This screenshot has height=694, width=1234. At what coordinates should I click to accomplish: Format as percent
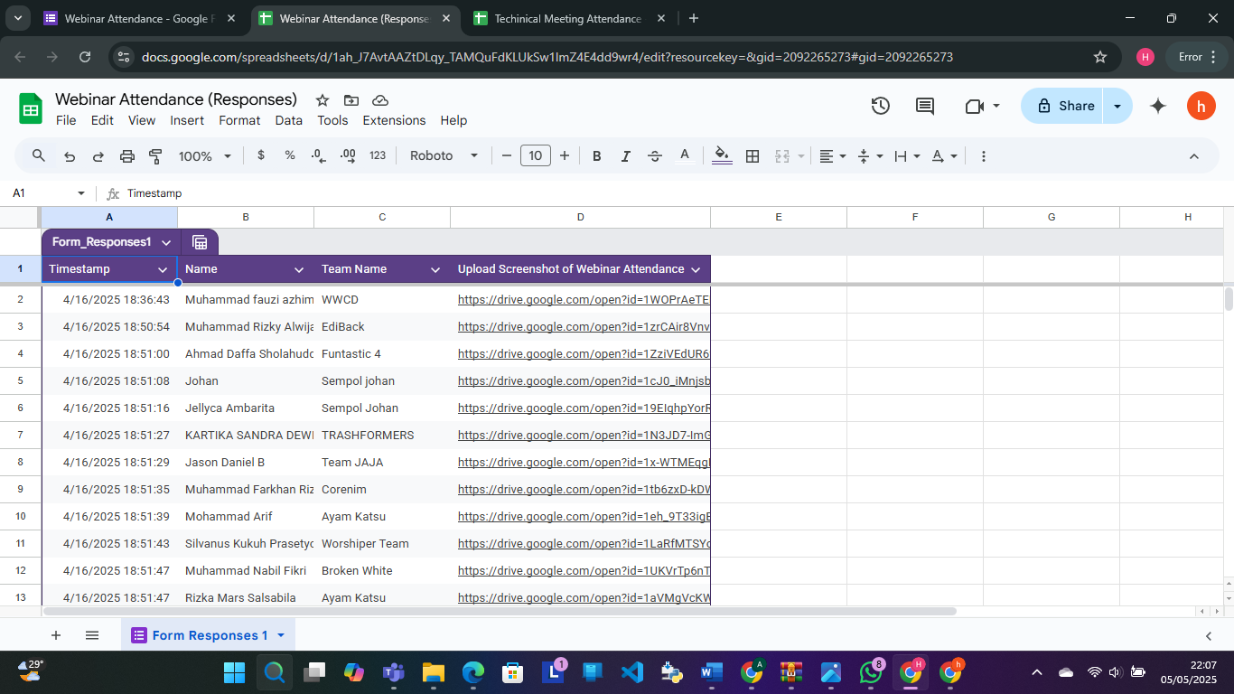pyautogui.click(x=290, y=155)
